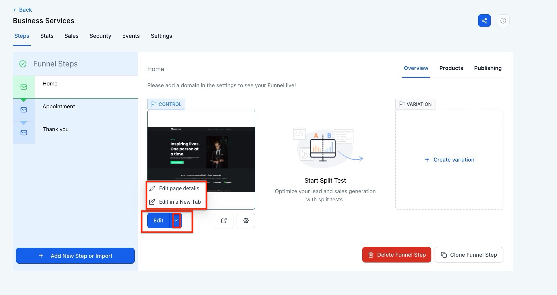Screen dimensions: 557x295
Task: Open page preview via external link icon
Action: click(224, 221)
